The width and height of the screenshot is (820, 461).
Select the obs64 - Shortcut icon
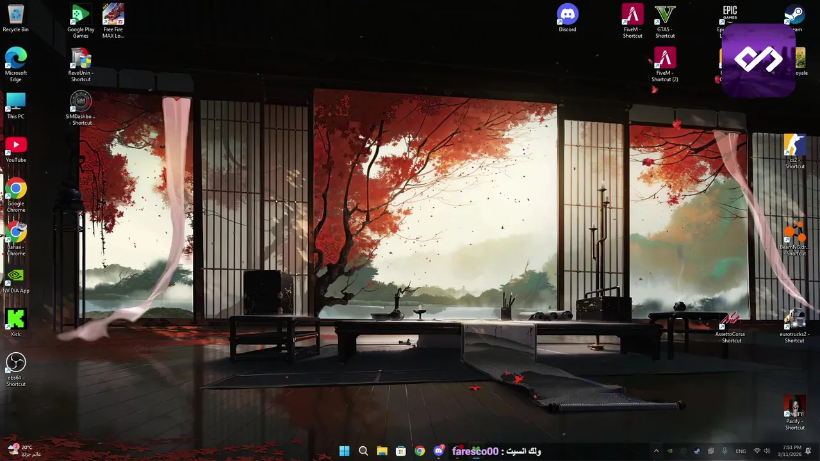coord(15,370)
